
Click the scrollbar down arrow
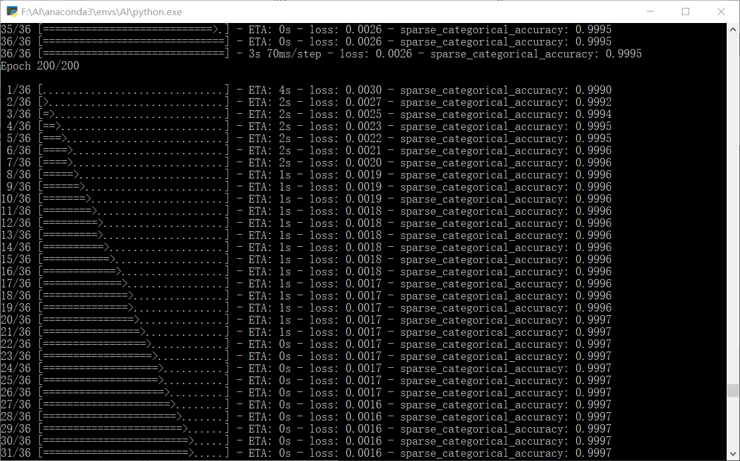[x=733, y=455]
